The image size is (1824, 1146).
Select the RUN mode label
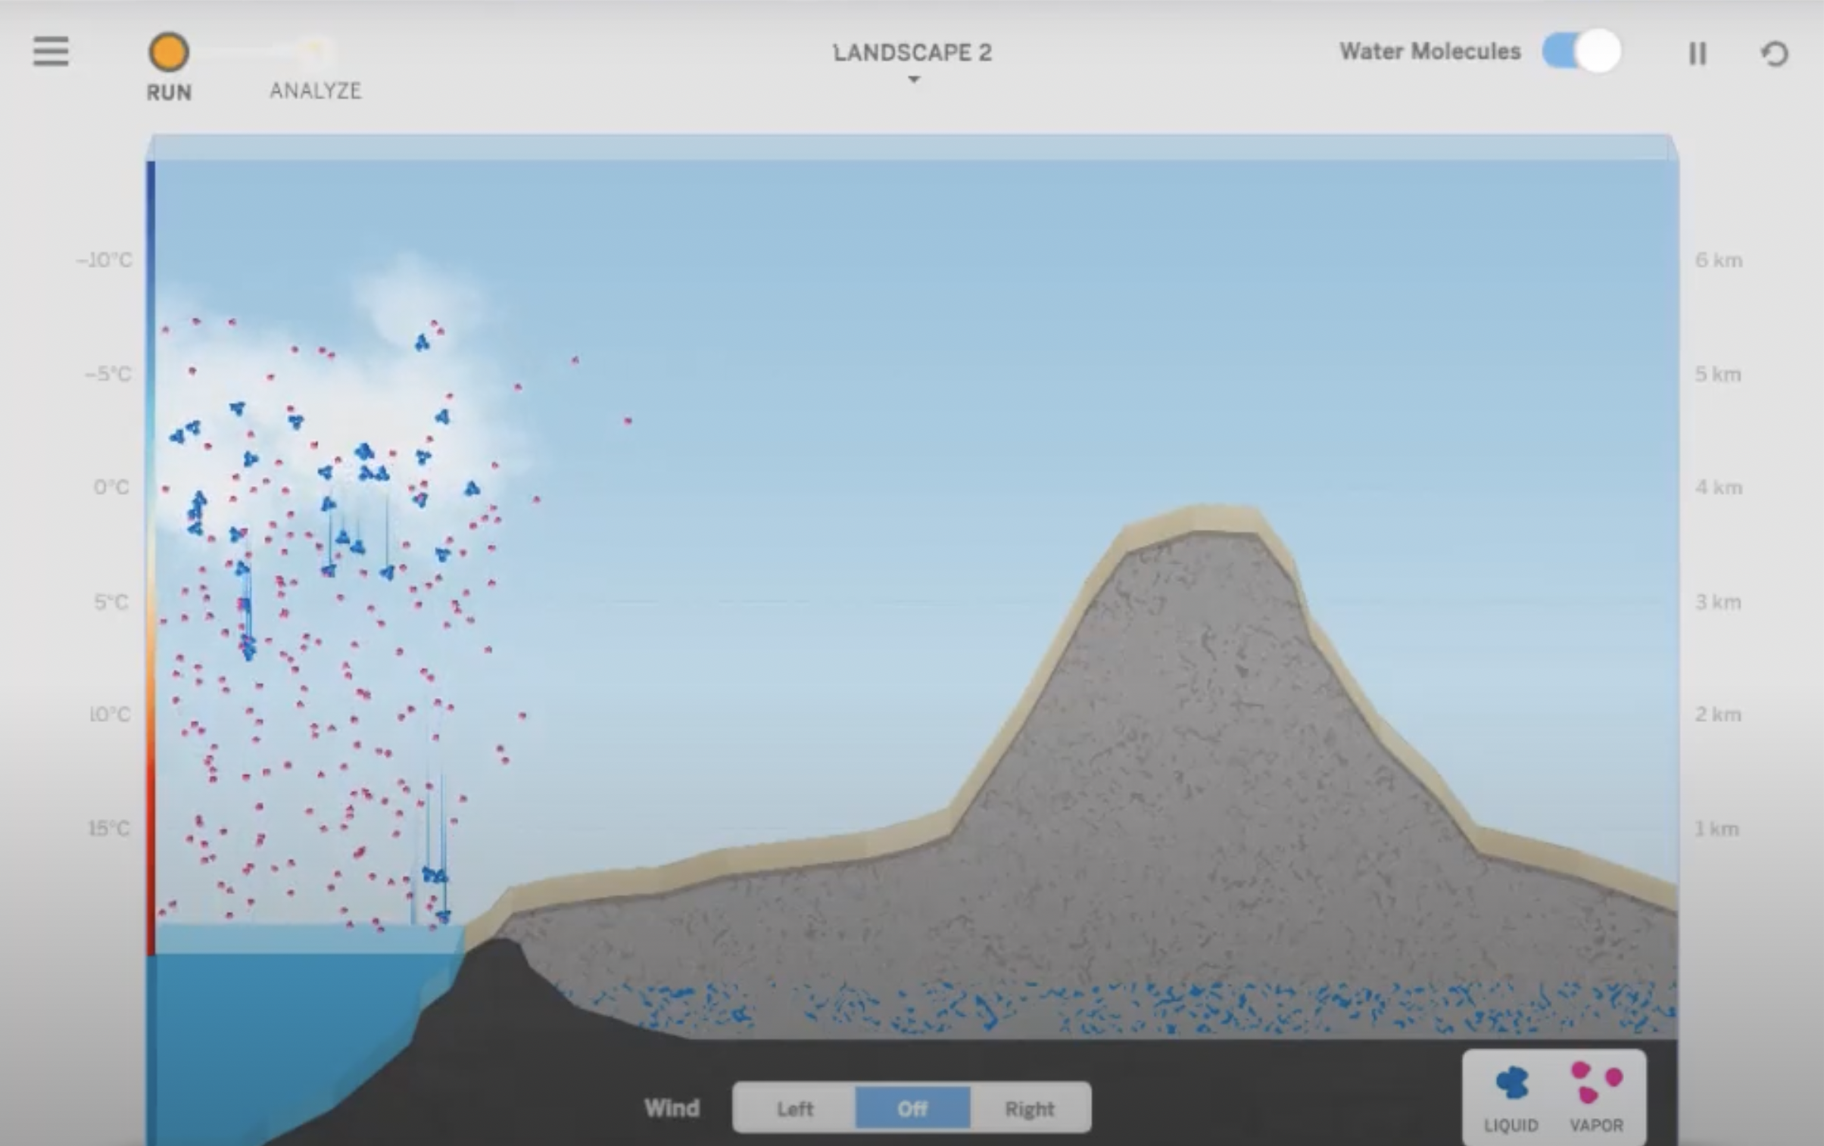[169, 92]
